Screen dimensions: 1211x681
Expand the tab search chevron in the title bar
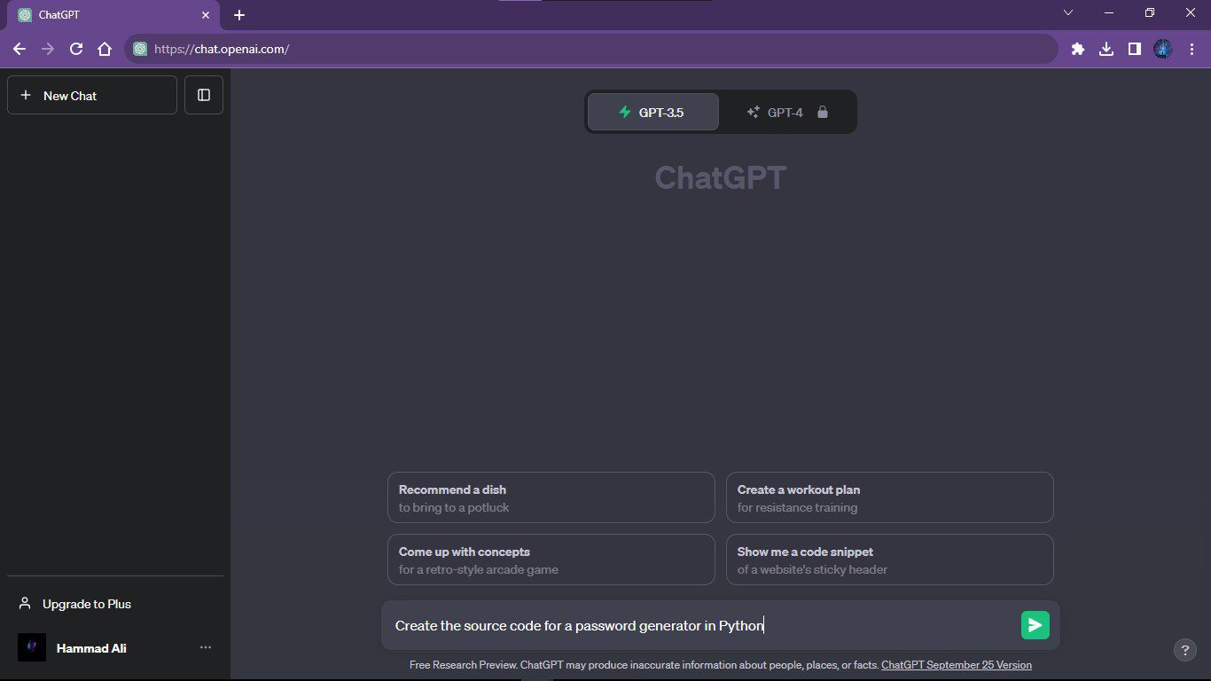1068,12
